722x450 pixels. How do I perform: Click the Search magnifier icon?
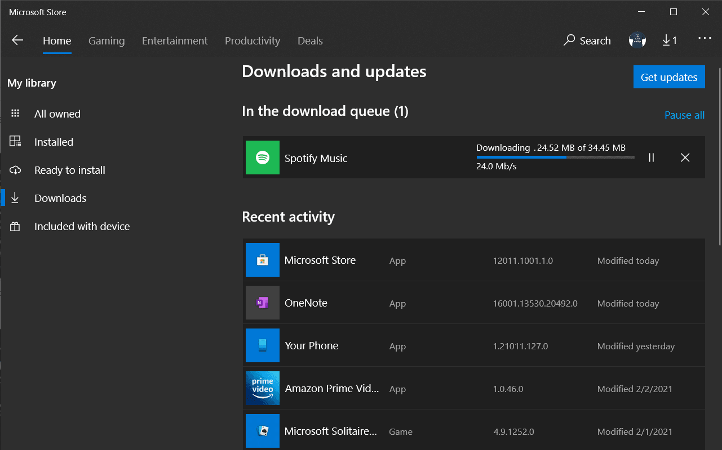[x=569, y=40]
